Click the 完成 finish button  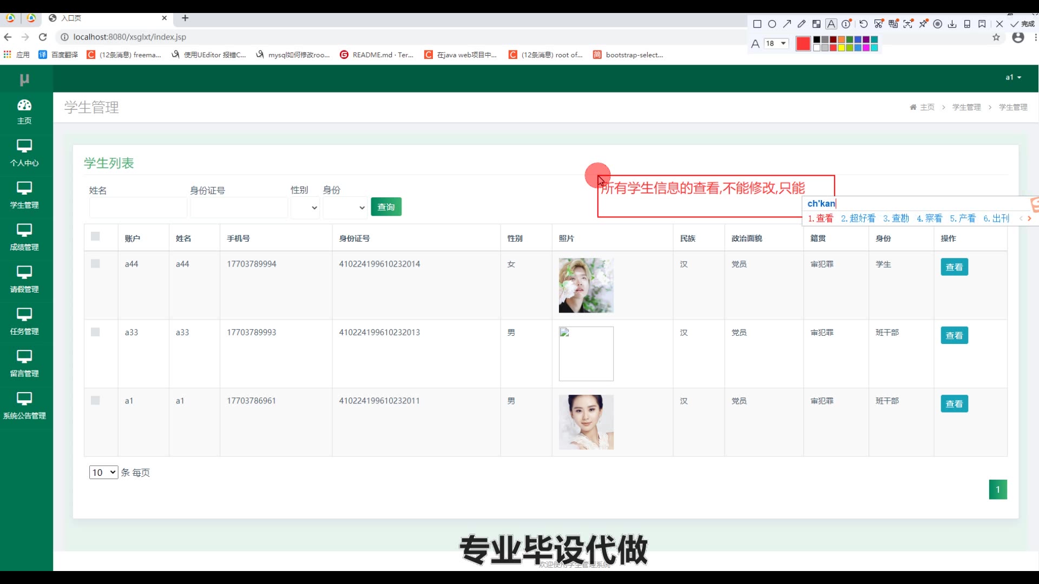point(1022,24)
